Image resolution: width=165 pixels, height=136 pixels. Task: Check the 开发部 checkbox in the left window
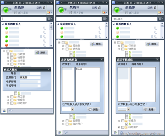pyautogui.click(x=12, y=64)
